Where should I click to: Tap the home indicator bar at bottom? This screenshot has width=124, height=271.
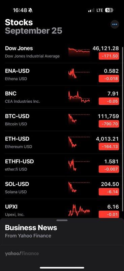[62, 268]
